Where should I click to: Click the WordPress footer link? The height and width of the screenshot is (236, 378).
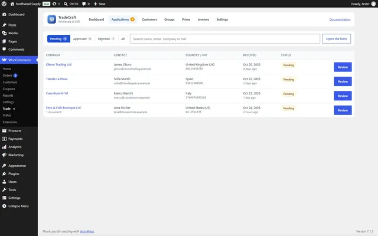[87, 231]
